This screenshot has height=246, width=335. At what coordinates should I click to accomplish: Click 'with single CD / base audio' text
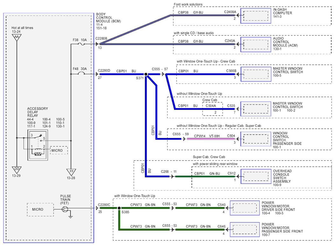(193, 33)
